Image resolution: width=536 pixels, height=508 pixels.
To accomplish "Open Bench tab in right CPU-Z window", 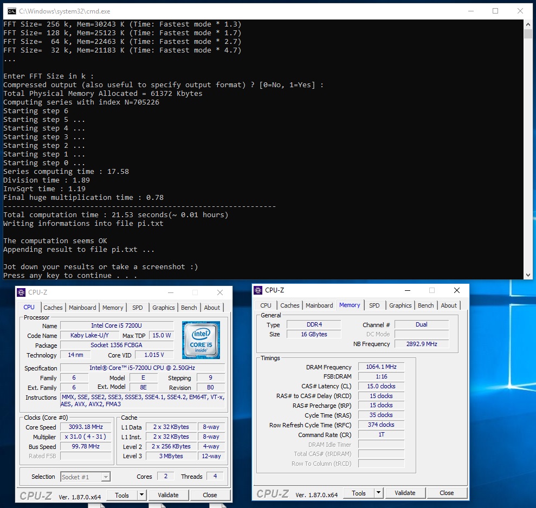I will [425, 305].
